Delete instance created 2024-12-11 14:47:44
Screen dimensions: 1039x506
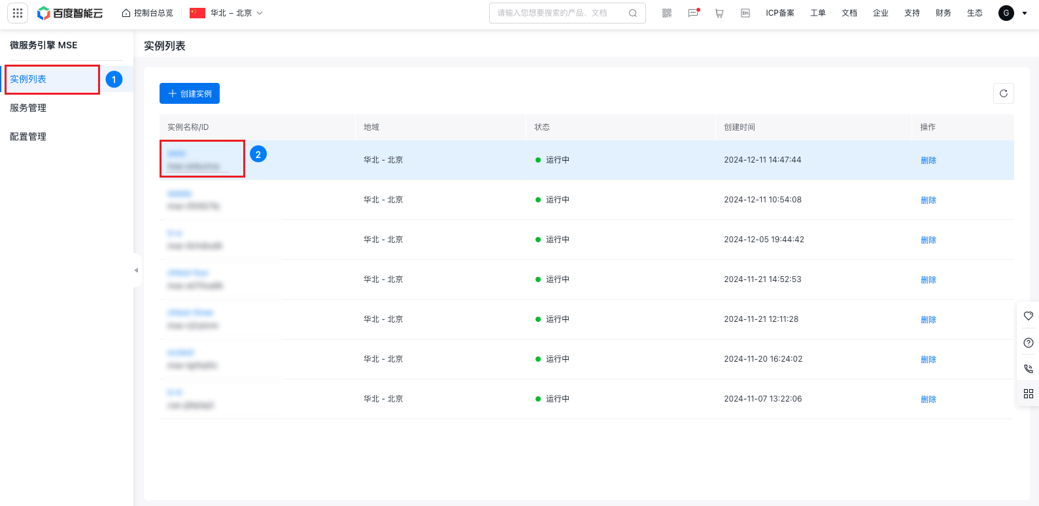point(928,161)
